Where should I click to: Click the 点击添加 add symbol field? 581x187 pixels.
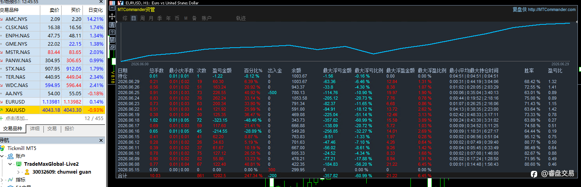pyautogui.click(x=17, y=118)
